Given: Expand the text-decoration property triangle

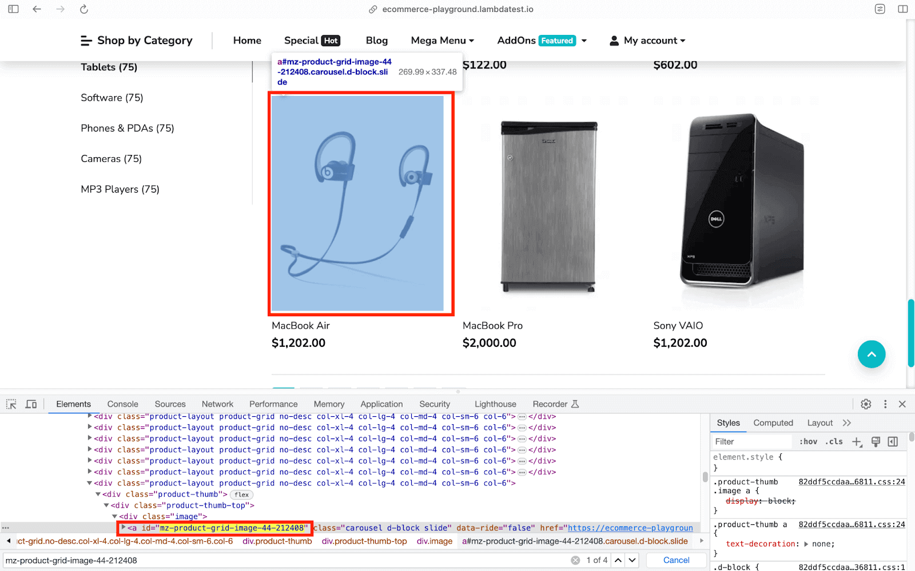Looking at the screenshot, I should 806,544.
